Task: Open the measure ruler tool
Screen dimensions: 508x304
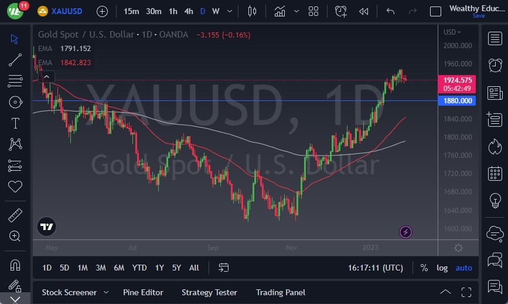Action: point(15,215)
